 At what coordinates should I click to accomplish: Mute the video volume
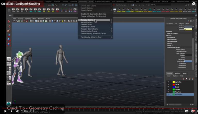[18, 111]
